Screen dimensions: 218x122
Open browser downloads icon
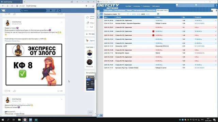point(93,6)
